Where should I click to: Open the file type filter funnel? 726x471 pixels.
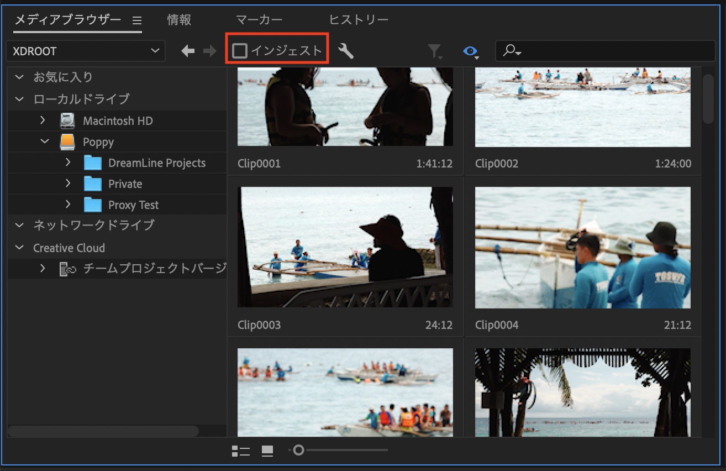coord(435,51)
